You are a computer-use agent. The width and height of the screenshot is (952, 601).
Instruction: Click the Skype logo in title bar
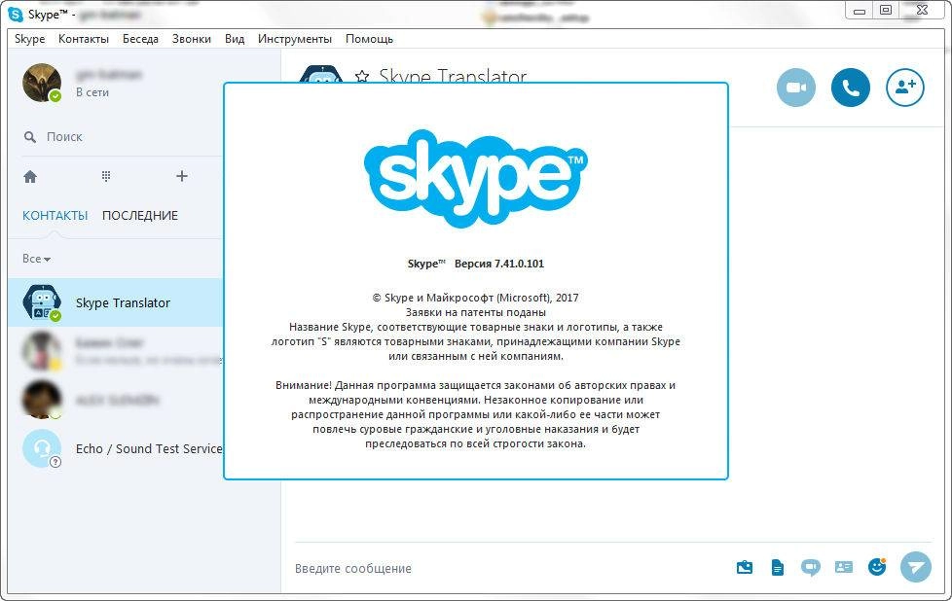coord(16,14)
